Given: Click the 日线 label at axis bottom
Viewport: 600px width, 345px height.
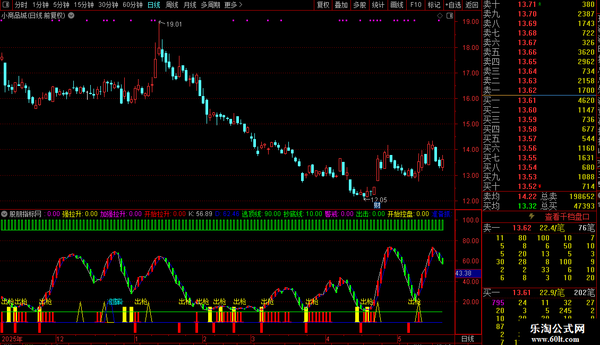Looking at the screenshot, I should (468, 339).
